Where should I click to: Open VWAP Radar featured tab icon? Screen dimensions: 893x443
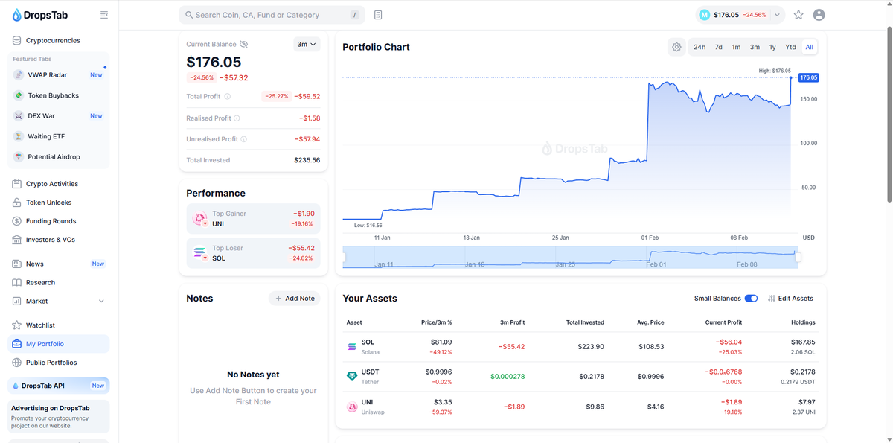[19, 74]
